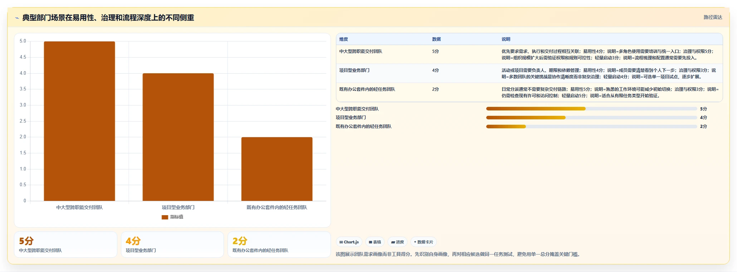737x272 pixels.
Task: Select table row cell 既有办公套件内的轻任务团队
Action: [x=367, y=89]
